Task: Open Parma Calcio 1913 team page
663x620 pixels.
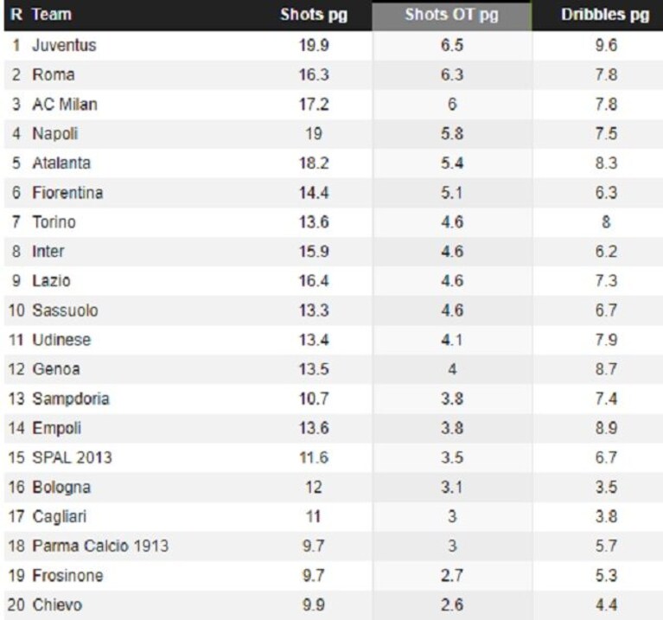Action: (x=100, y=546)
